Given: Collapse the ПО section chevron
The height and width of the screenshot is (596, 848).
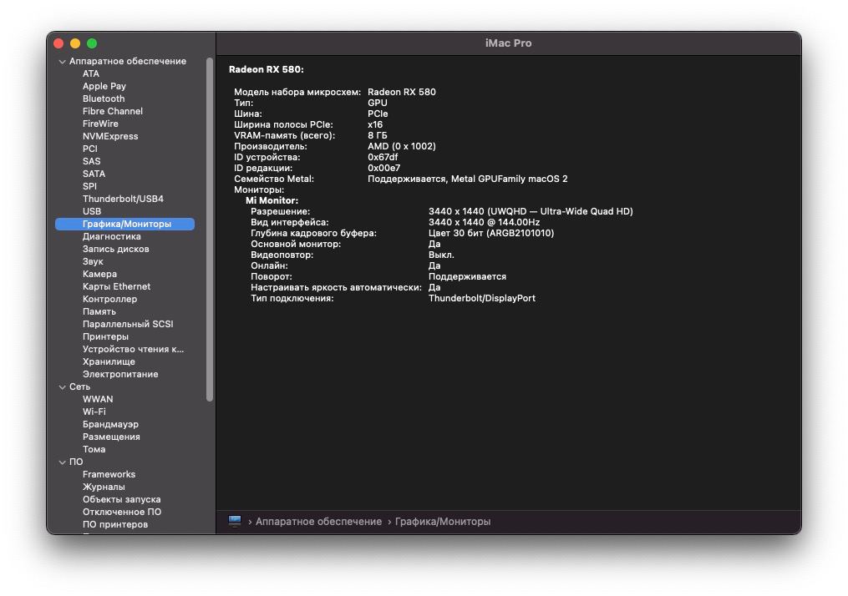Looking at the screenshot, I should tap(62, 462).
